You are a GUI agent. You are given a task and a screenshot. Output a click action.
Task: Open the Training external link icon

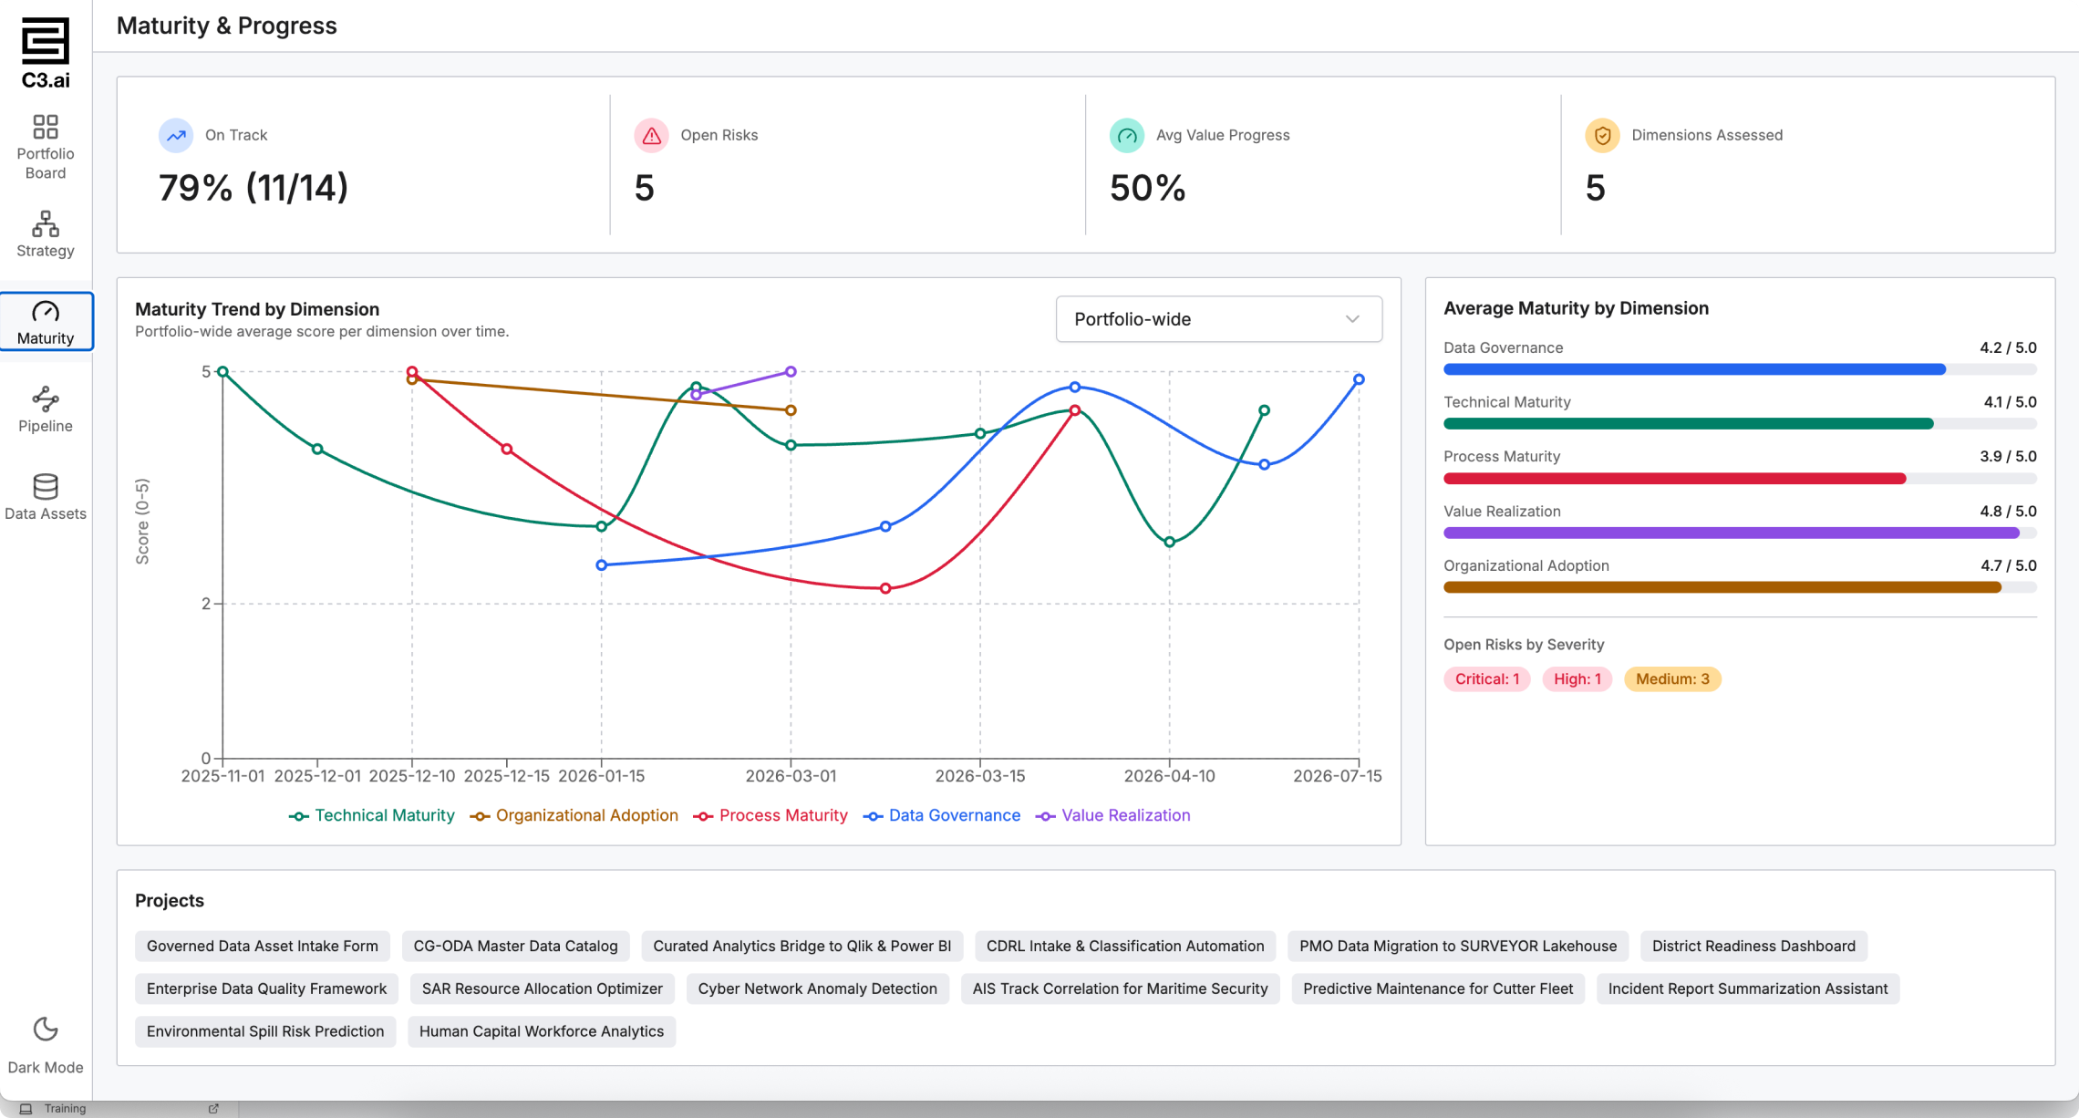click(x=213, y=1109)
